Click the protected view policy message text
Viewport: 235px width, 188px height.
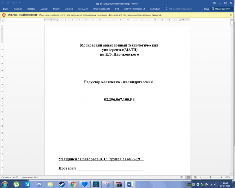pyautogui.click(x=101, y=15)
